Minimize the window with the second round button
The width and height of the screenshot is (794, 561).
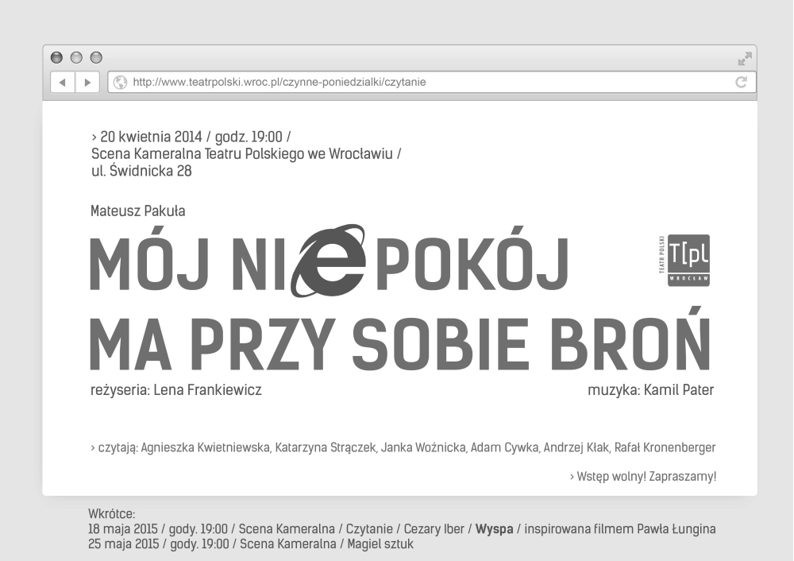coord(76,57)
